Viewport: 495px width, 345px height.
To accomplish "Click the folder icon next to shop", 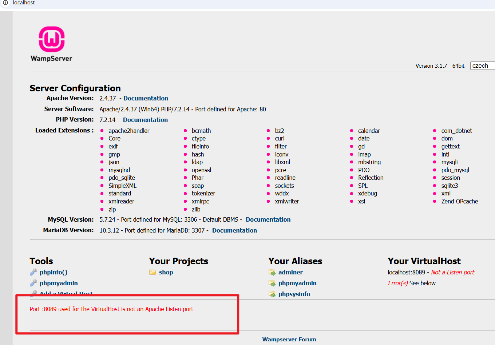I will tap(153, 272).
